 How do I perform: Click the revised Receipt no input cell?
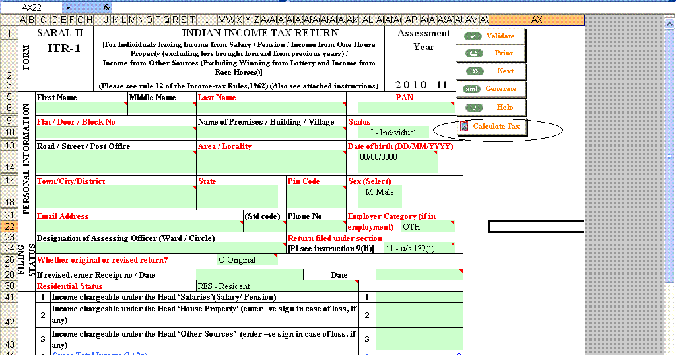(250, 274)
